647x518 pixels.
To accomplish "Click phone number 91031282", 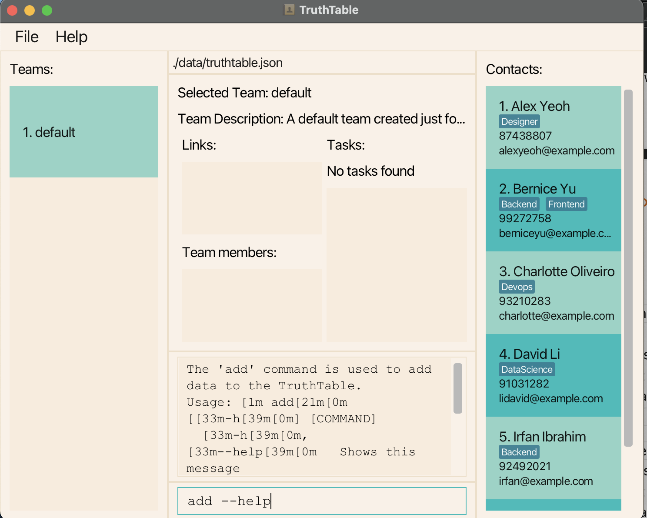I will click(x=524, y=384).
